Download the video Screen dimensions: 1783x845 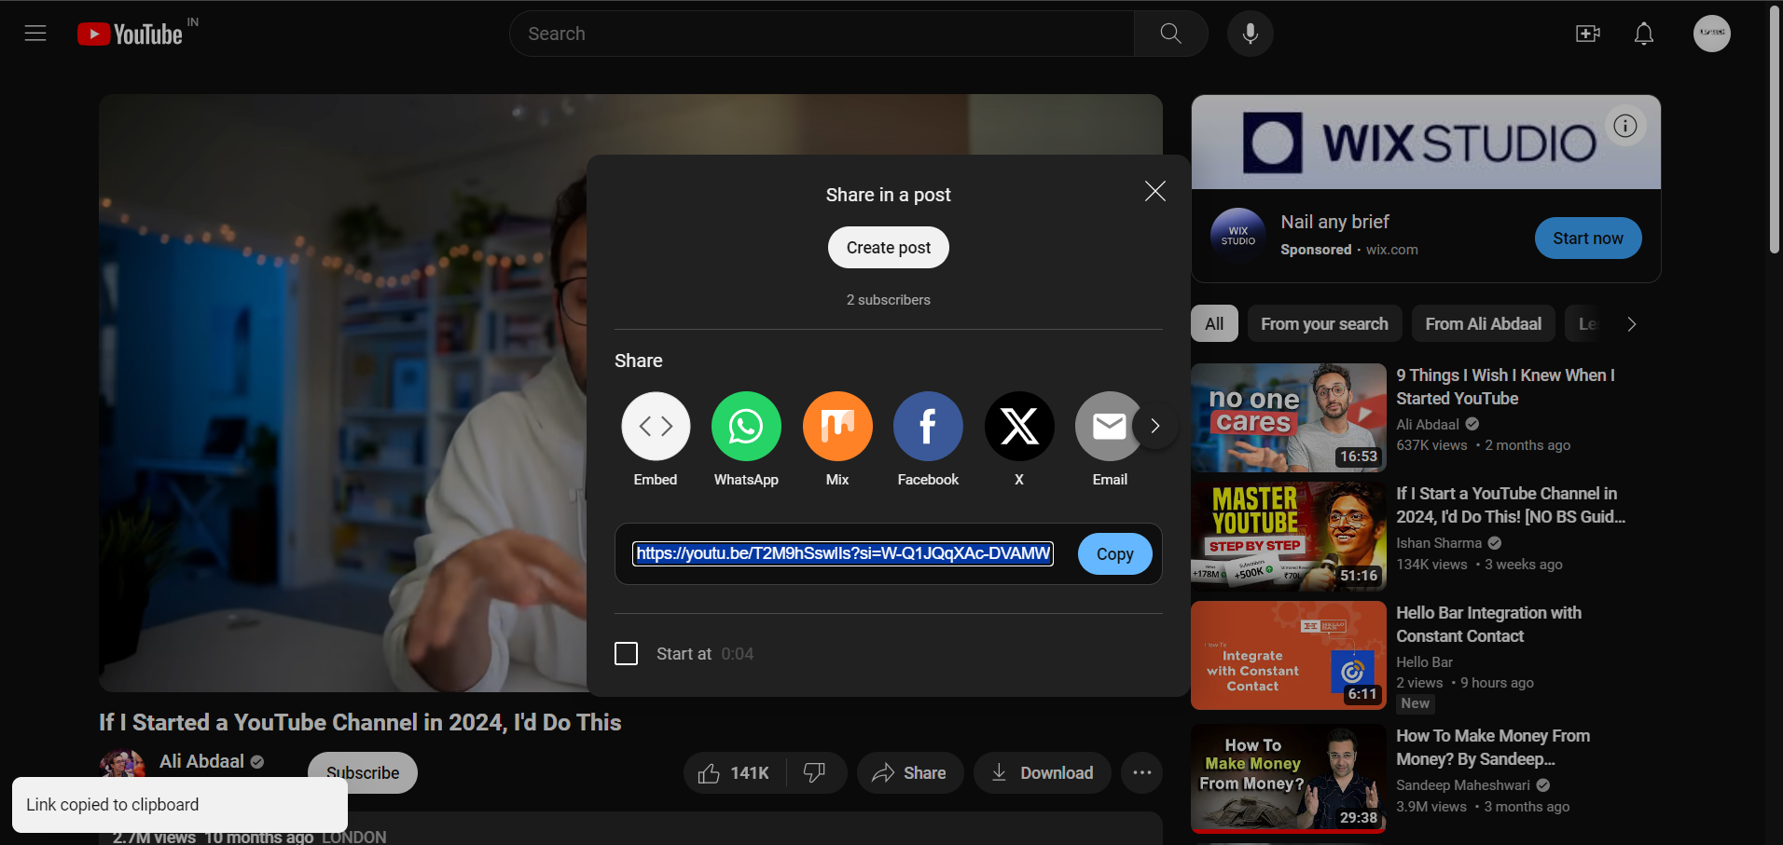click(1043, 773)
